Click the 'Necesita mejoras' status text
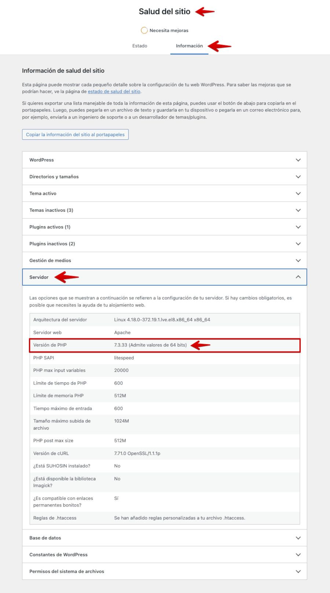 pos(169,30)
